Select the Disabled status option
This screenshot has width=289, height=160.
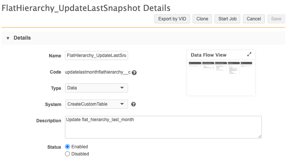click(68, 154)
